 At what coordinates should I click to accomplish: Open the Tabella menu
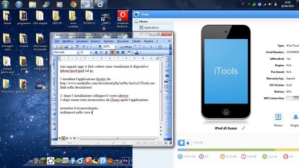tap(136, 41)
